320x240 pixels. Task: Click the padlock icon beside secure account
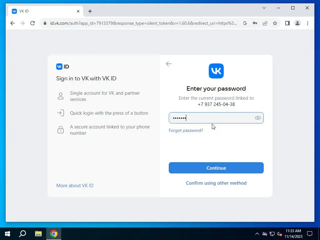click(60, 130)
